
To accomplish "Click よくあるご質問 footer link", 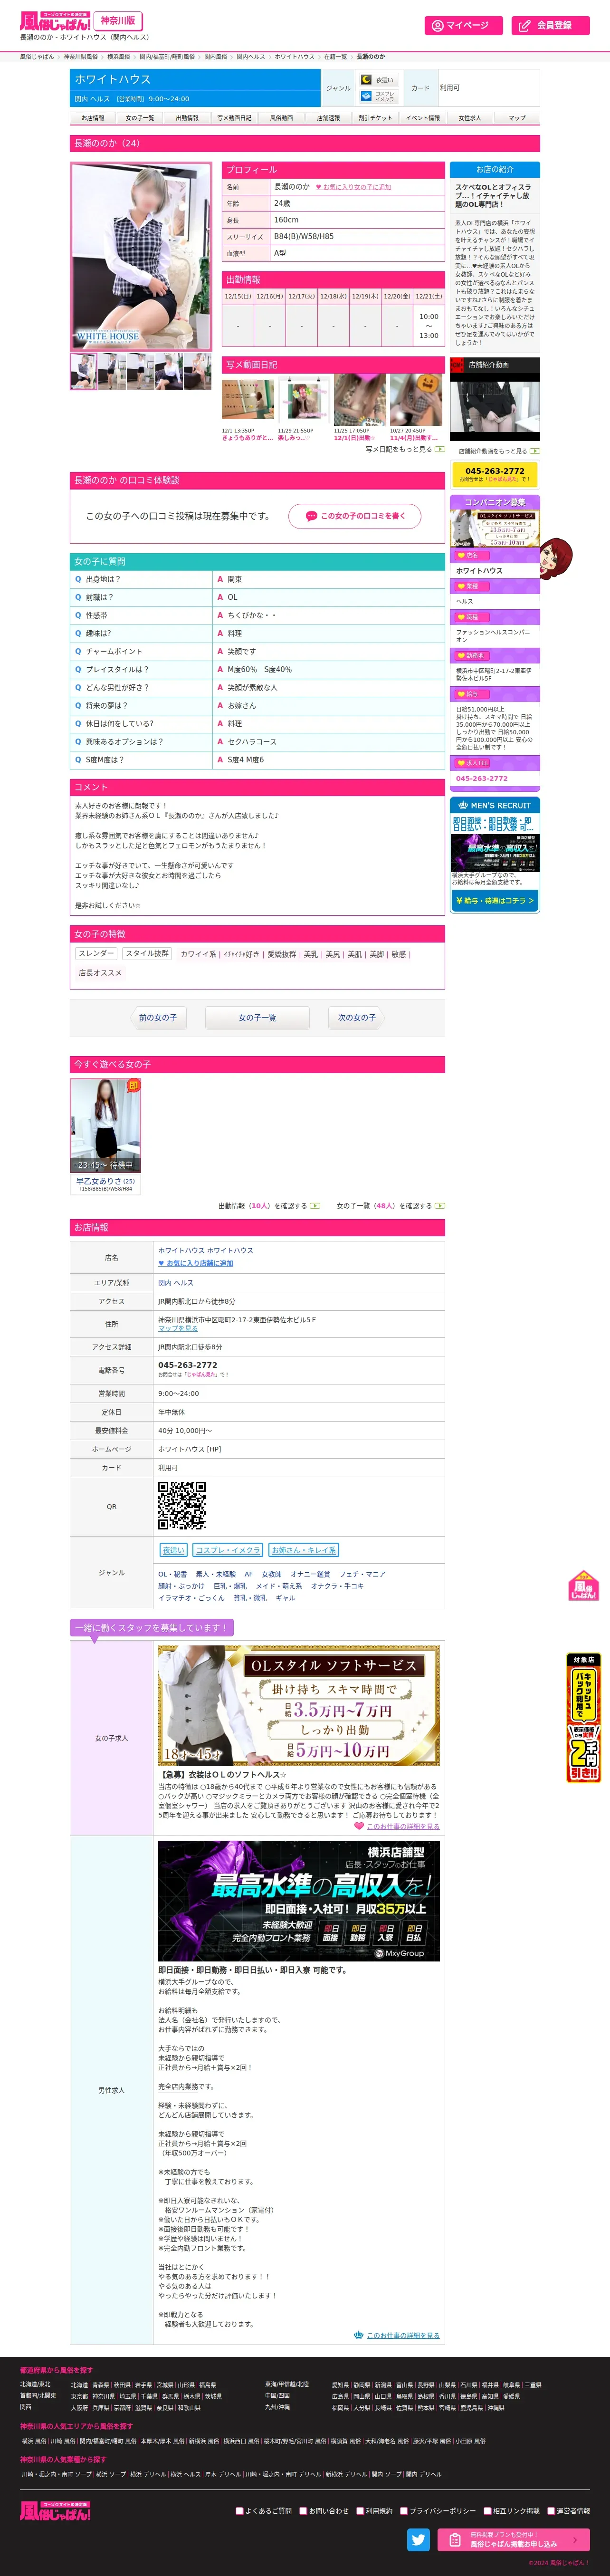I will click(x=263, y=2510).
